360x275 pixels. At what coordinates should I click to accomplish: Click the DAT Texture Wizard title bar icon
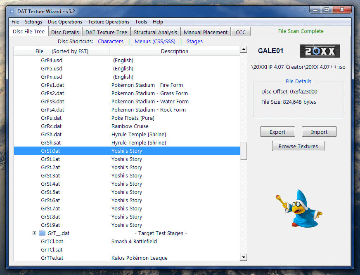click(x=12, y=12)
